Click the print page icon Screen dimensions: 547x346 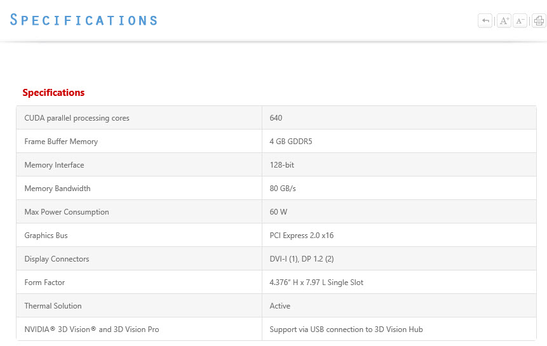[x=539, y=21]
